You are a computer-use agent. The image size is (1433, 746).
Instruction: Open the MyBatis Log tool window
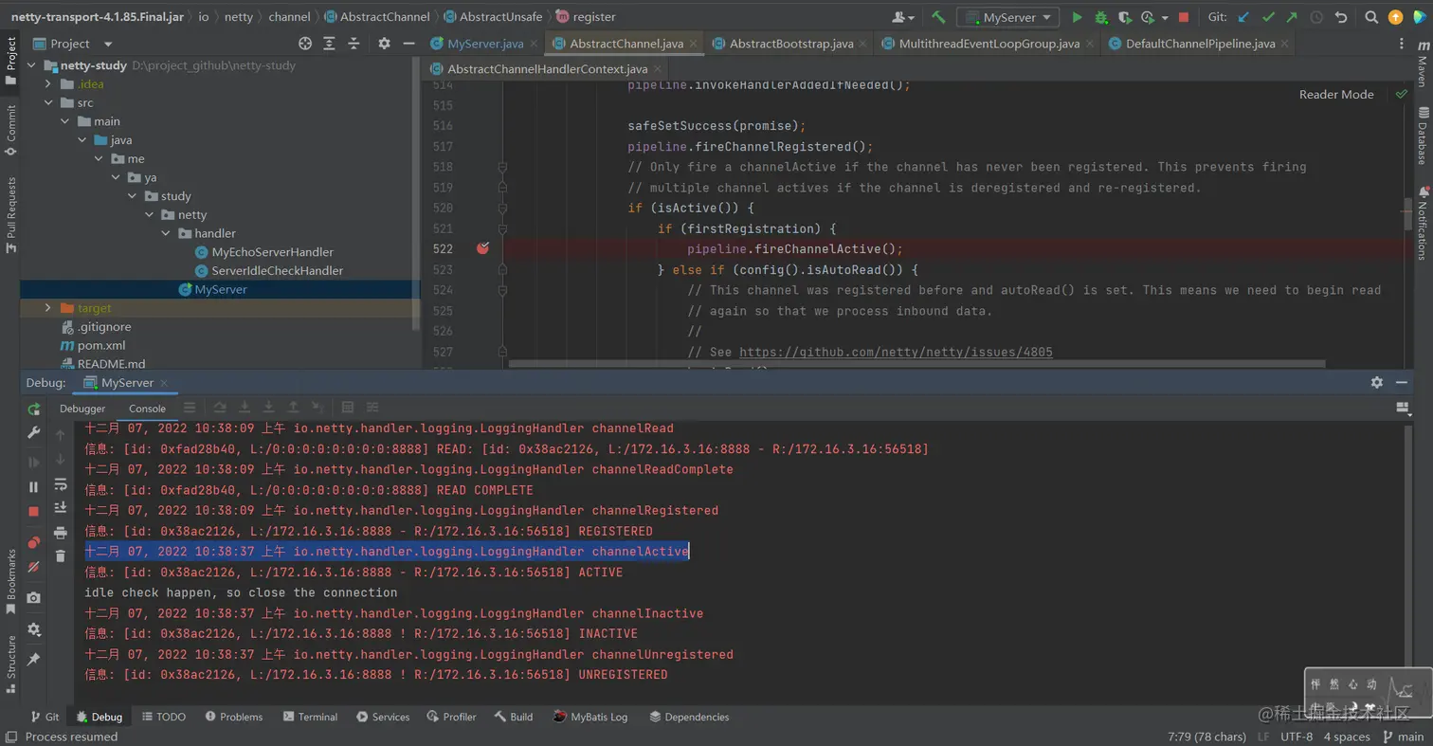click(590, 717)
